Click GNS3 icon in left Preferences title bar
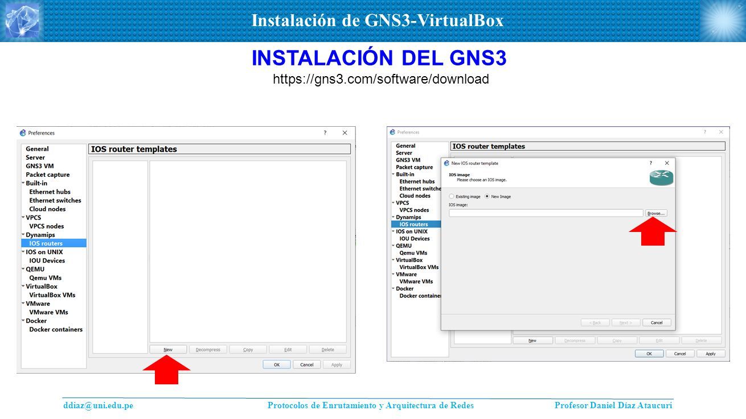Image resolution: width=746 pixels, height=419 pixels. point(23,133)
